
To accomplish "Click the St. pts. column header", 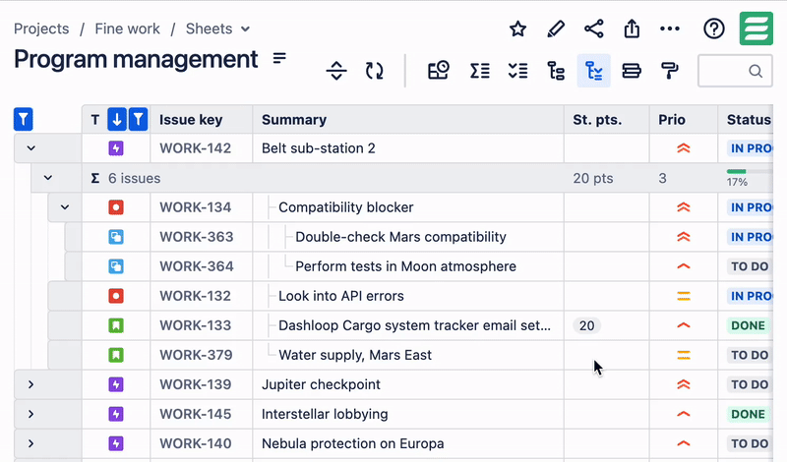I will point(597,120).
